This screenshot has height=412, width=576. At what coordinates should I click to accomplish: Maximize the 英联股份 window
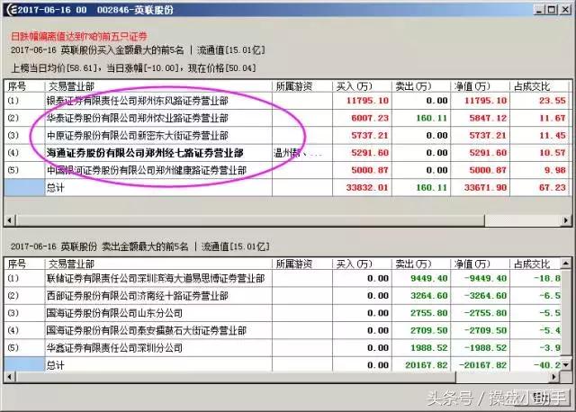coord(552,10)
